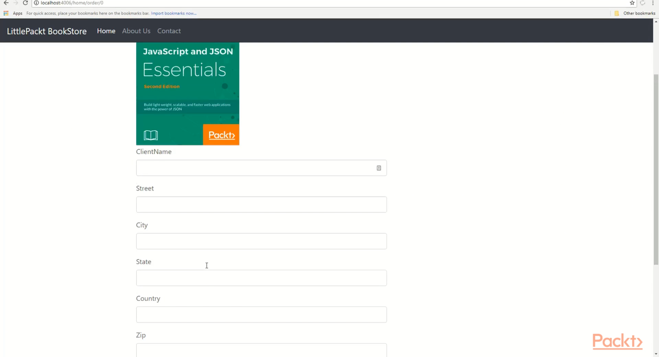The image size is (659, 357).
Task: Click LittlePackt BookStore brand link
Action: (47, 31)
